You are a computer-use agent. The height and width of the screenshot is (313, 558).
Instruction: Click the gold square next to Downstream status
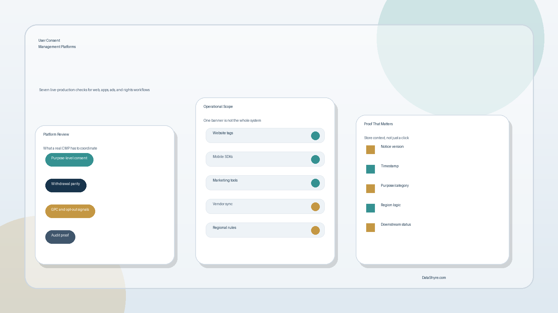coord(370,227)
